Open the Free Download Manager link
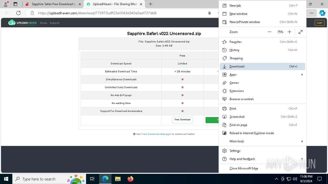This screenshot has height=184, width=328. (156, 134)
